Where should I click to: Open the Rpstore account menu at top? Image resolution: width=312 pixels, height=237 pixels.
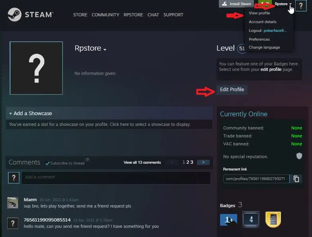point(283,4)
